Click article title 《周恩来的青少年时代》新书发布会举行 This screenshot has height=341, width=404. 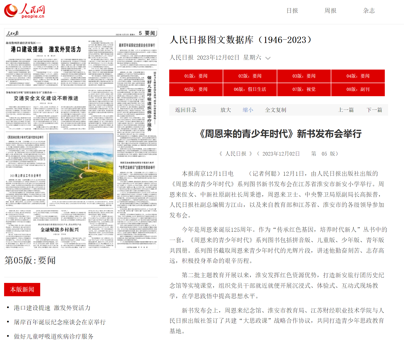280,134
